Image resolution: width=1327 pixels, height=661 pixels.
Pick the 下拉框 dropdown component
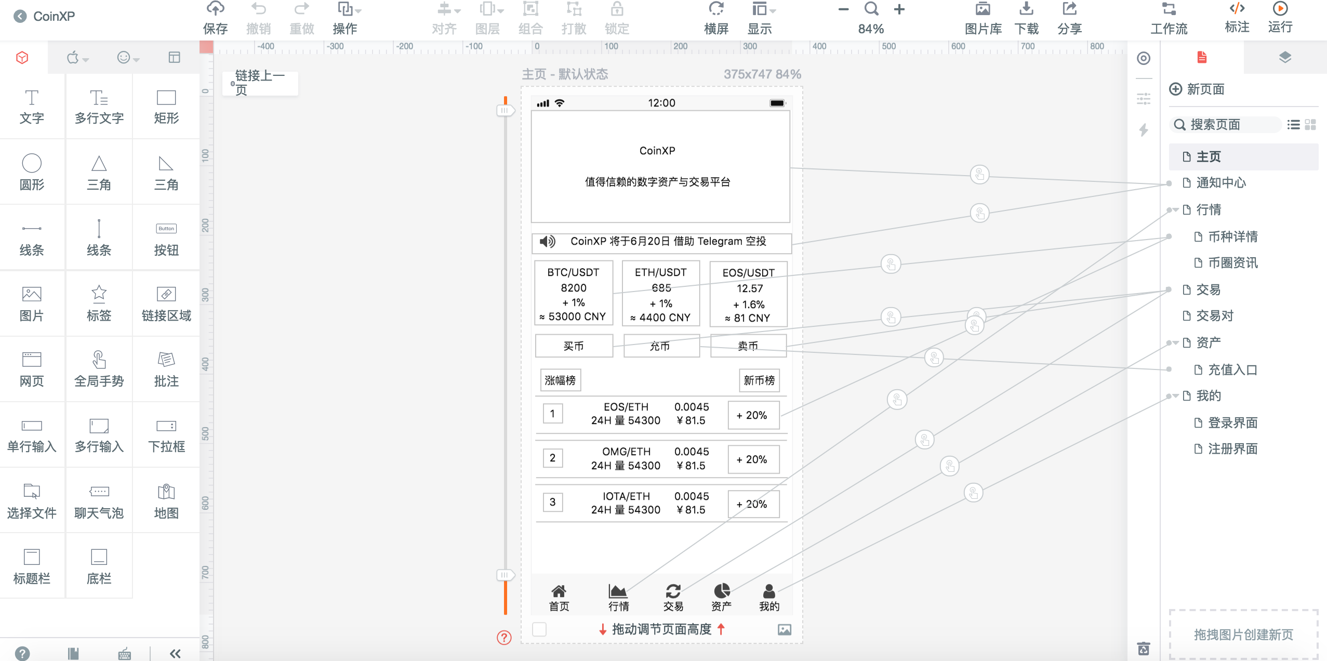coord(166,435)
